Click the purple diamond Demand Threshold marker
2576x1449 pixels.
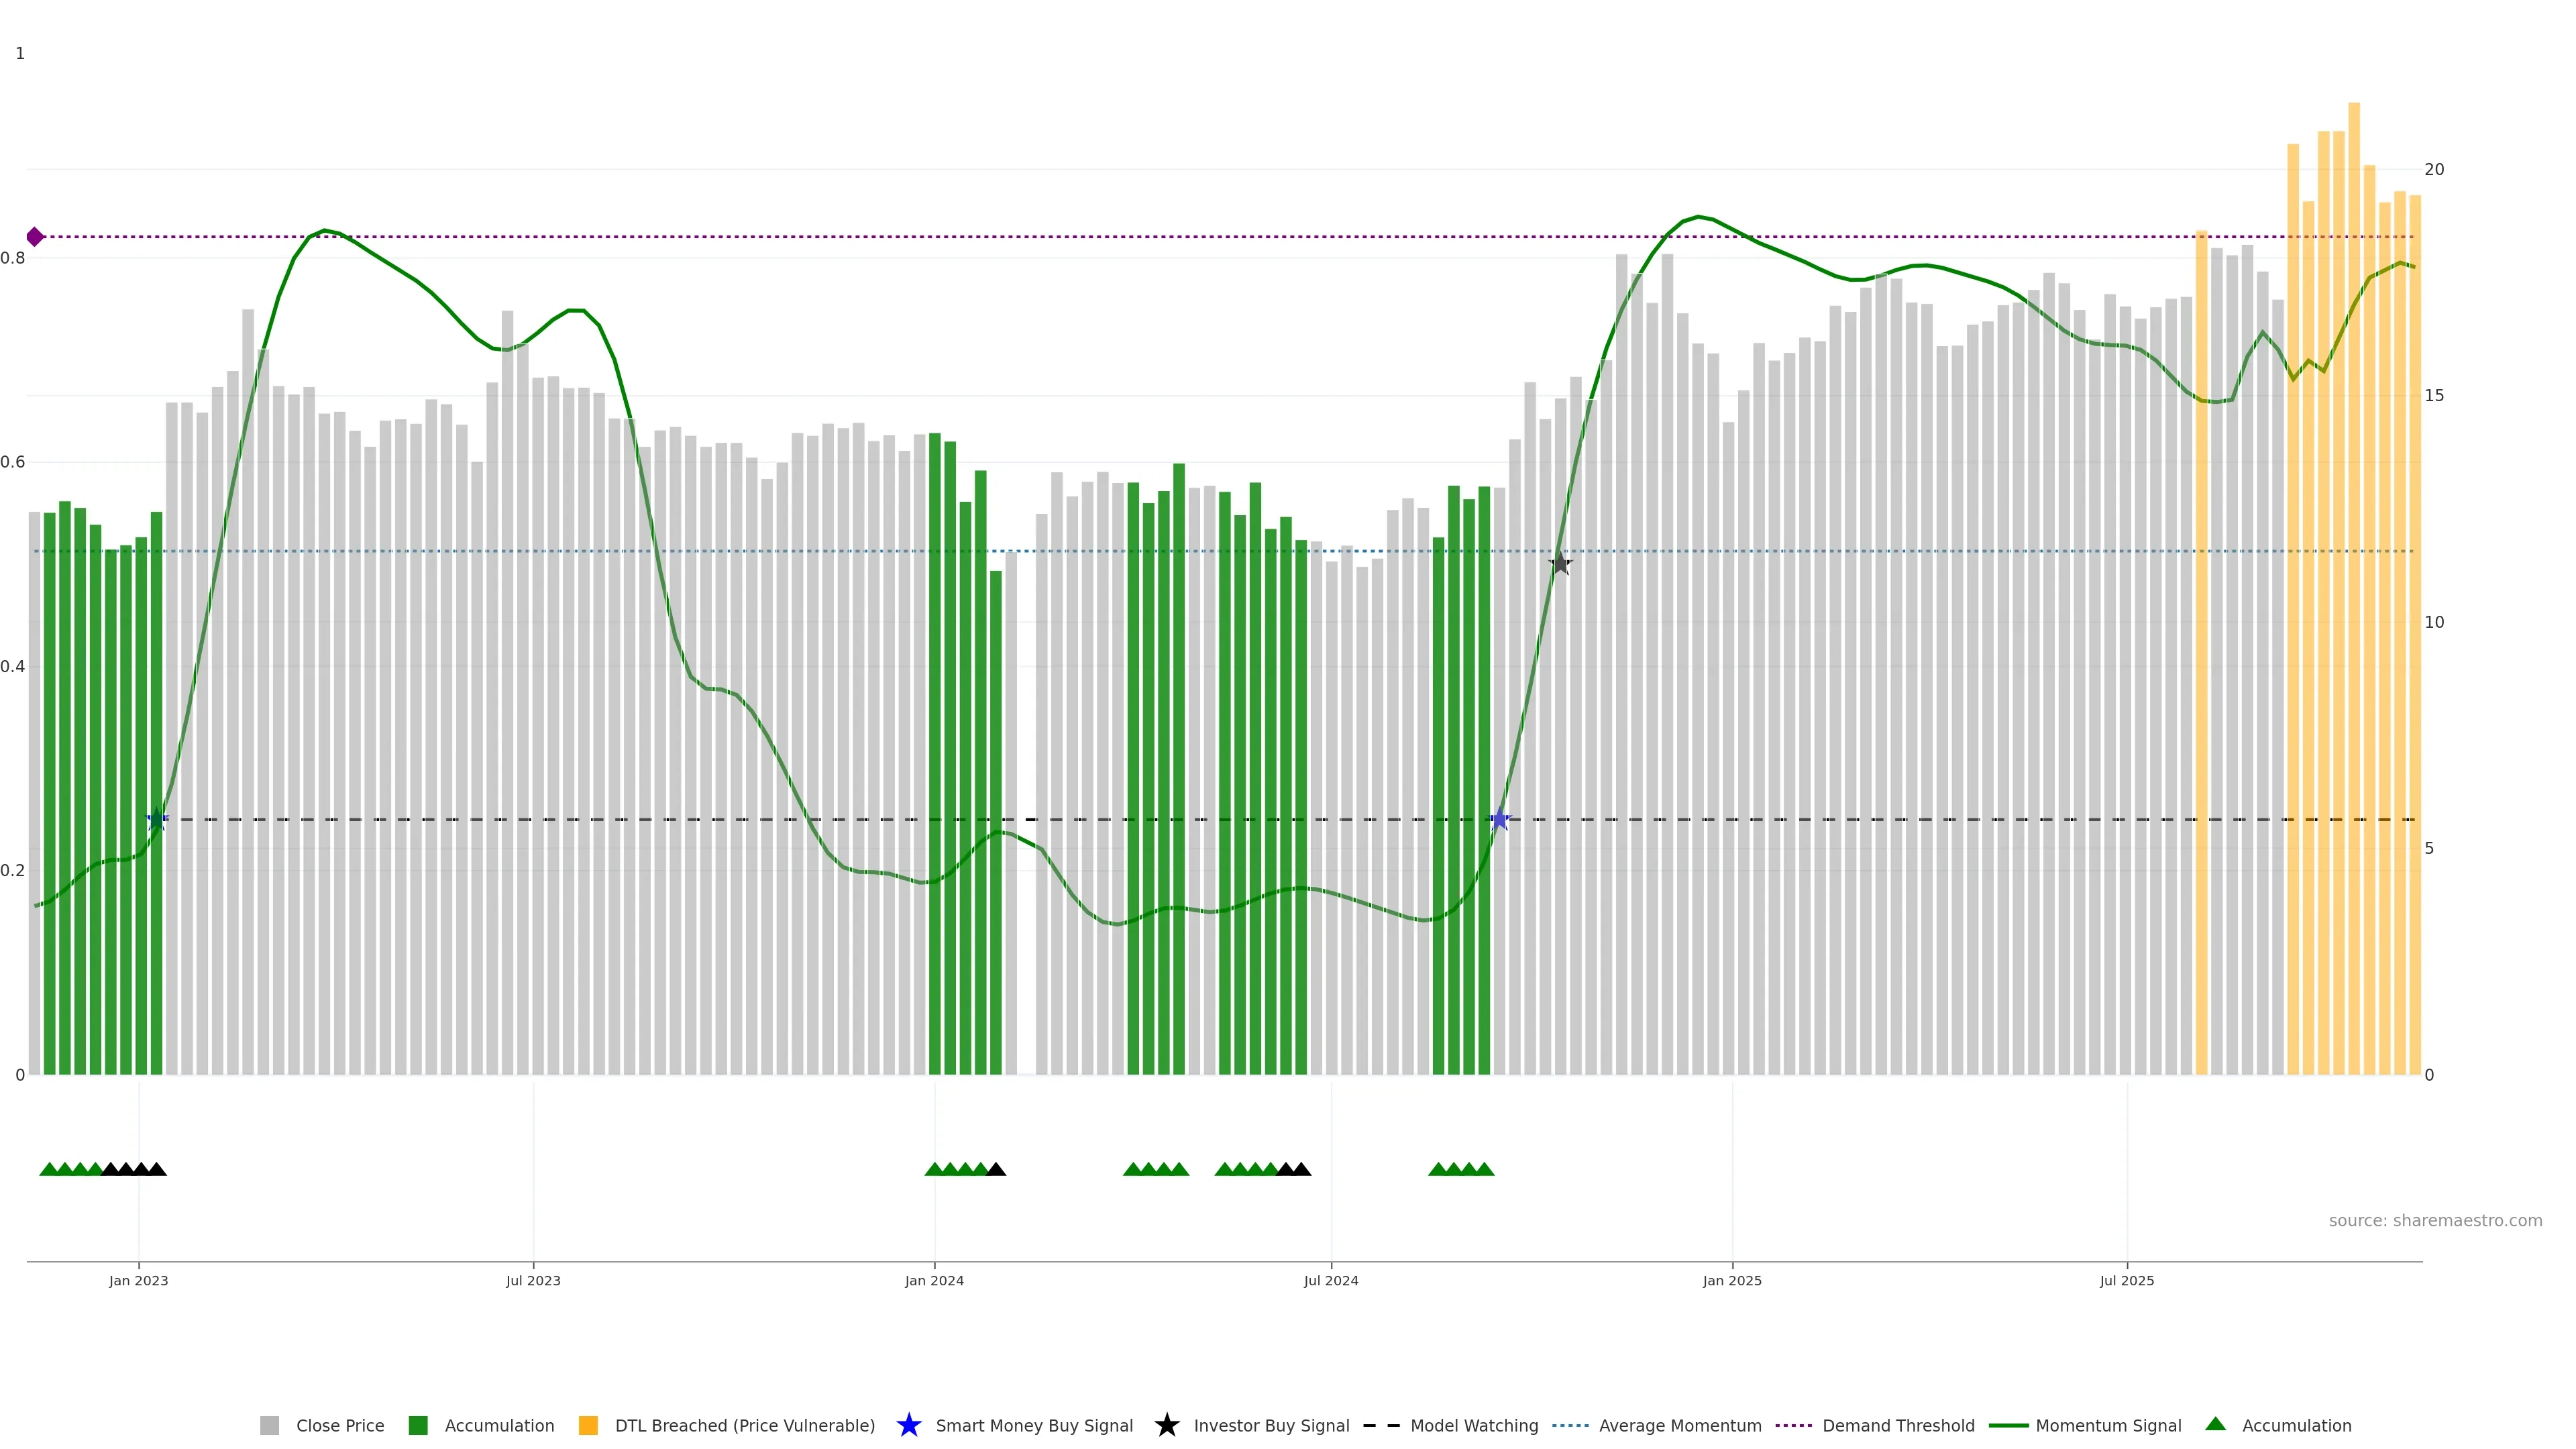tap(35, 237)
